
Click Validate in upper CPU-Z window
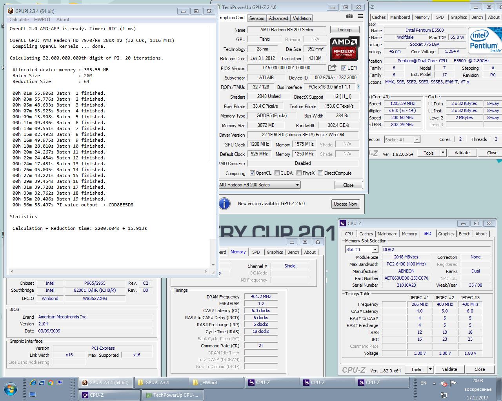(462, 153)
